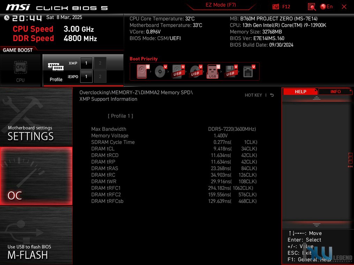Switch to the HELP tab
This screenshot has width=354, height=265.
point(300,92)
